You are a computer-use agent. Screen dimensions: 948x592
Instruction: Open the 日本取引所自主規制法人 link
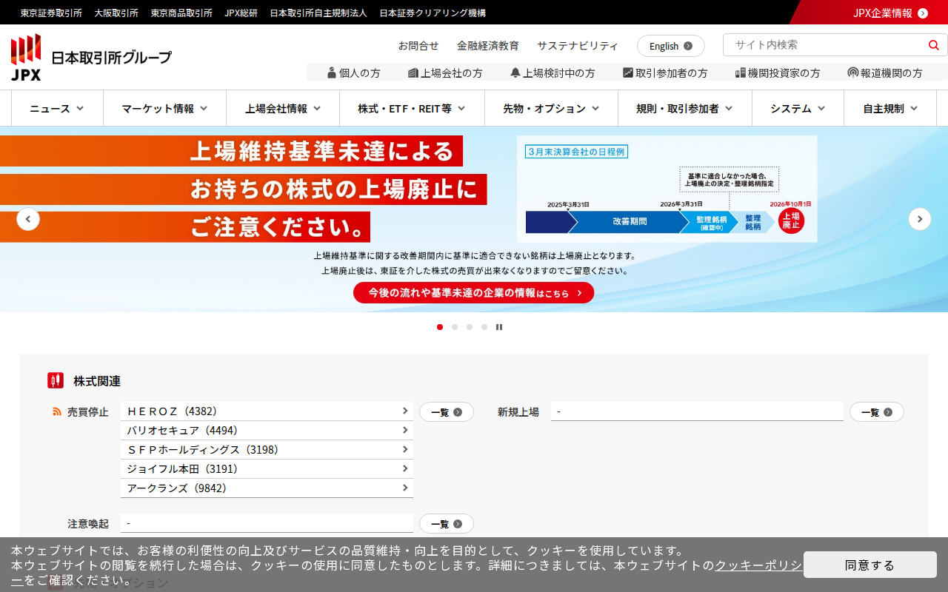click(x=318, y=13)
